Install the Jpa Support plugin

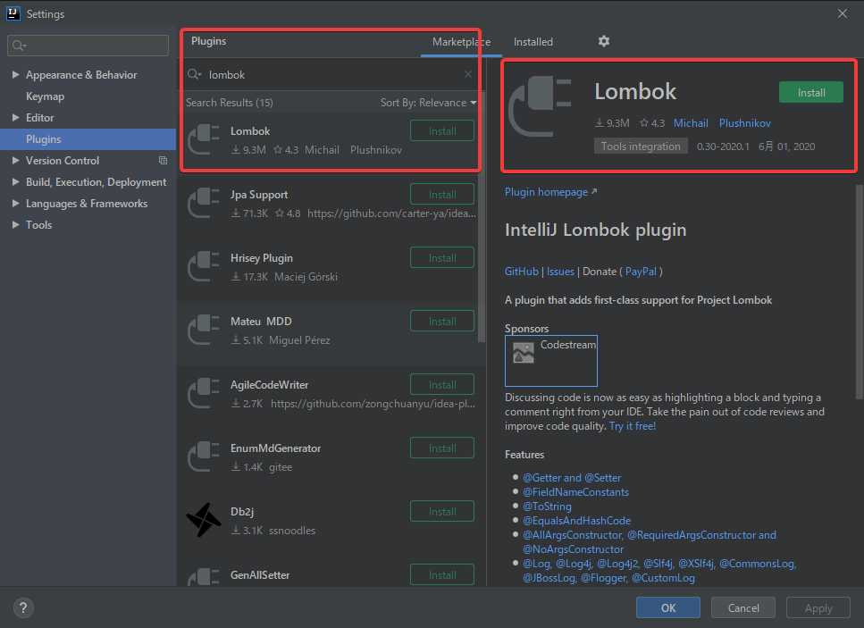[442, 195]
